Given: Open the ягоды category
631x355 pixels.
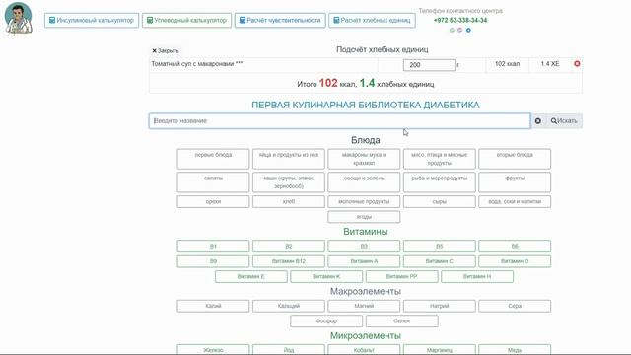Looking at the screenshot, I should coord(364,217).
